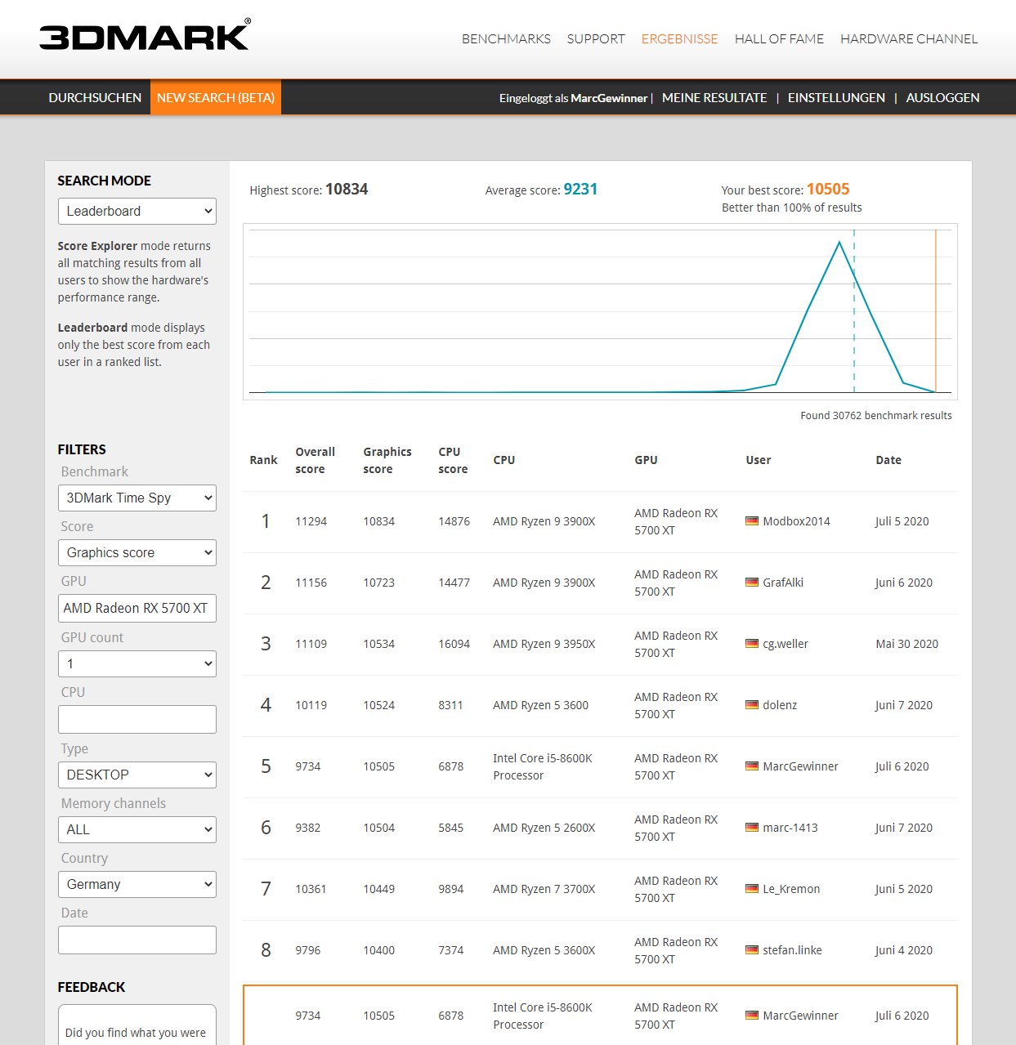Open the Memory channels ALL dropdown
Viewport: 1016px width, 1045px height.
[137, 829]
